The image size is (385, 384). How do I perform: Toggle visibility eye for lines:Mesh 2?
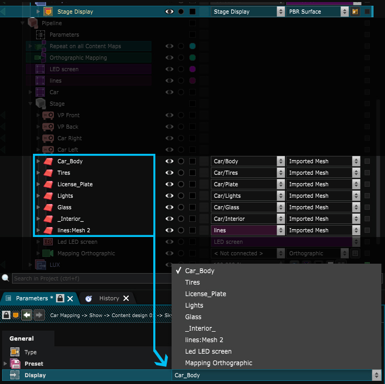(x=169, y=230)
